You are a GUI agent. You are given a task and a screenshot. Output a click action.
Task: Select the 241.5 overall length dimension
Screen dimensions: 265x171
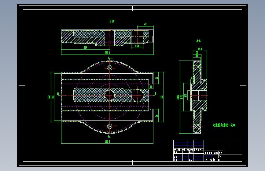107,52
